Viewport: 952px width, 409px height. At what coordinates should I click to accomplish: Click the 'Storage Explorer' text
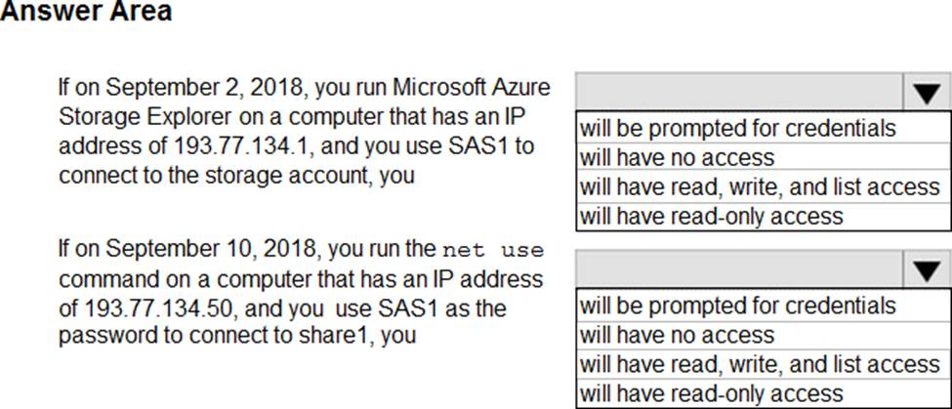pos(145,118)
